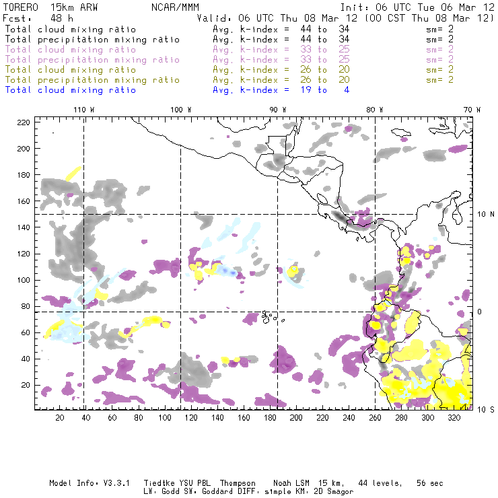Click the "Model Info: V3.3.1" text
The width and height of the screenshot is (498, 498).
(90, 483)
